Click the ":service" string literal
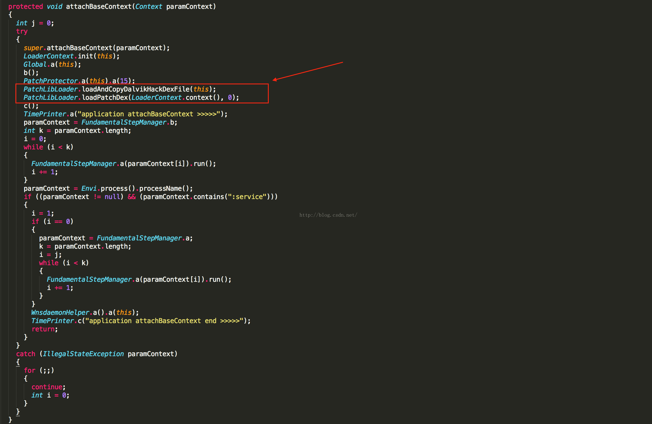Screen dimensions: 652x424 click(247, 197)
